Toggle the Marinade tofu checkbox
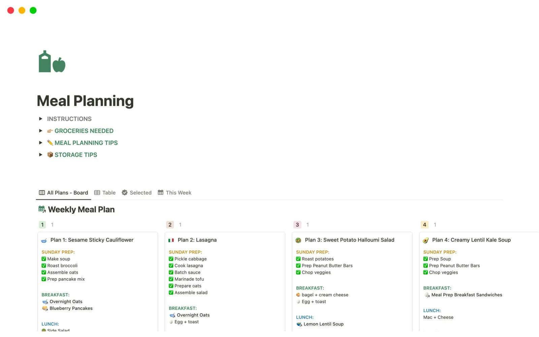 click(x=171, y=279)
